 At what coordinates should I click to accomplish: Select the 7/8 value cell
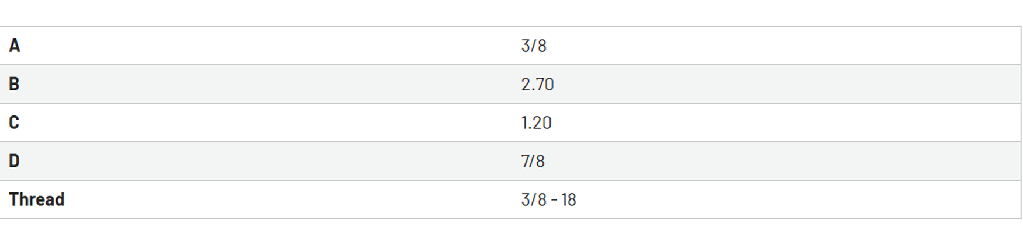pos(533,161)
